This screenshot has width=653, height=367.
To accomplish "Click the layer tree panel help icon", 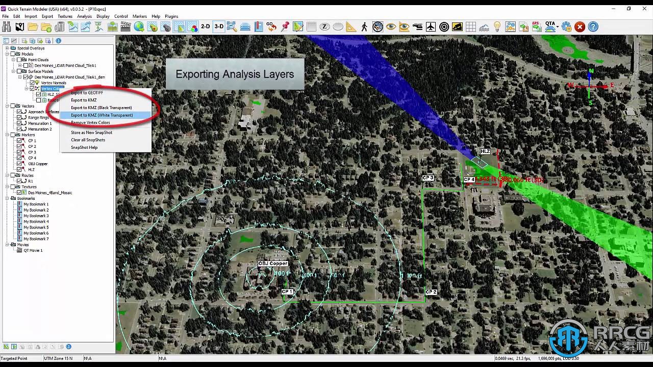I will coord(58,41).
